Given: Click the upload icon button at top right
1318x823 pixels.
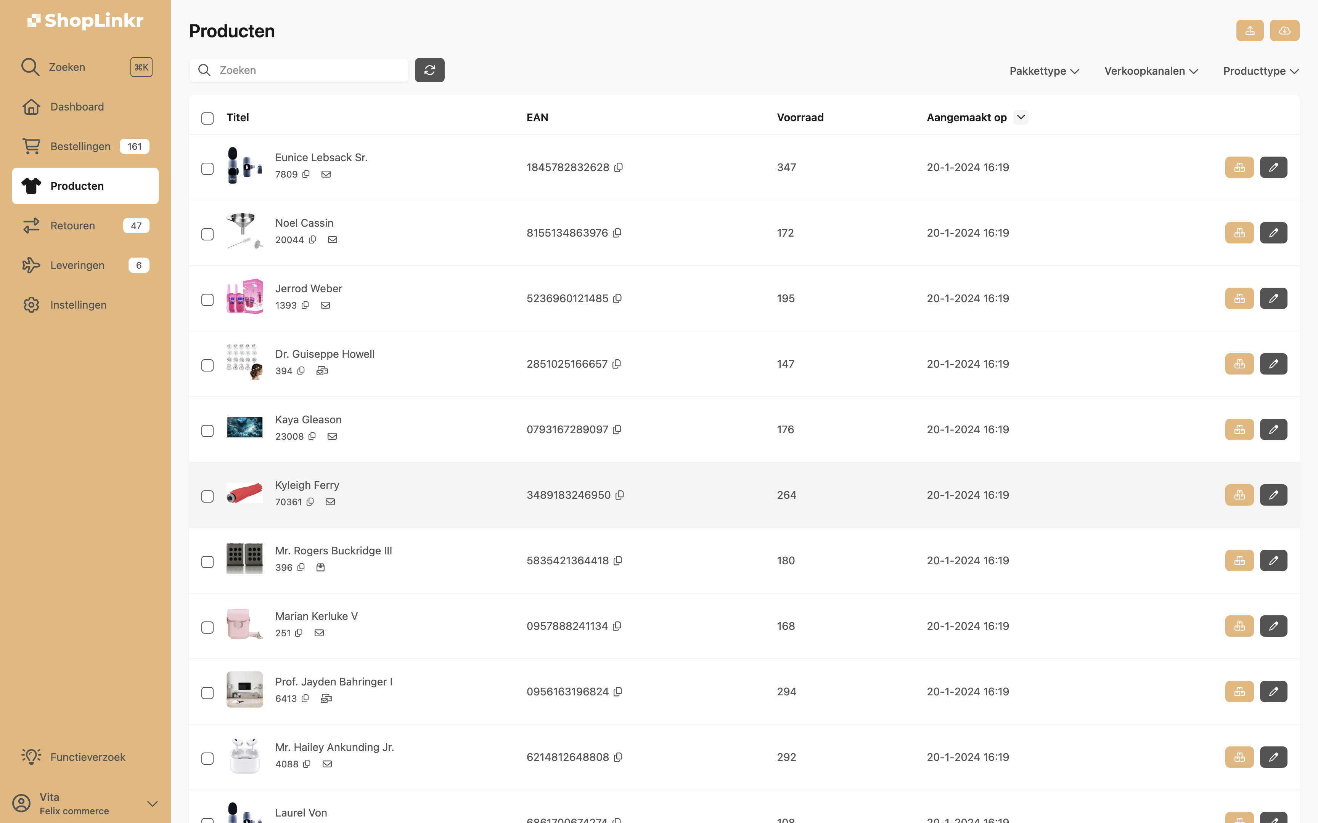Looking at the screenshot, I should click(1249, 30).
